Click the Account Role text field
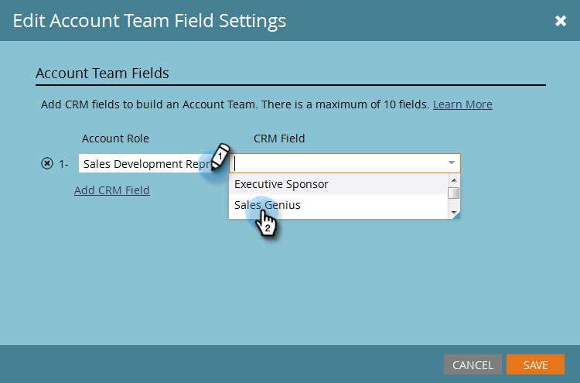 143,164
